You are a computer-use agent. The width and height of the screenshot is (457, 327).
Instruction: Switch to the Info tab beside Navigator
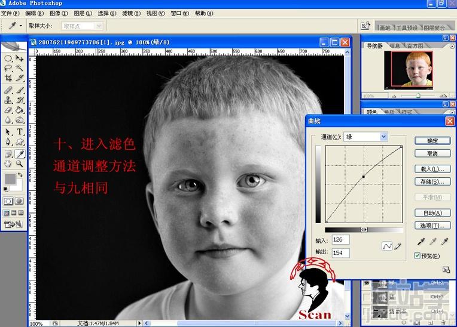pyautogui.click(x=394, y=45)
